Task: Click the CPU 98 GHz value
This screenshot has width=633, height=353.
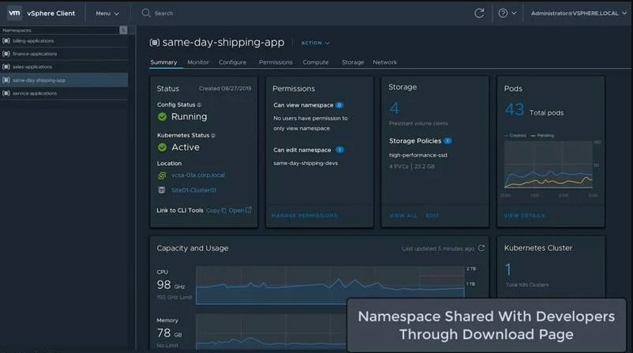Action: pos(170,285)
